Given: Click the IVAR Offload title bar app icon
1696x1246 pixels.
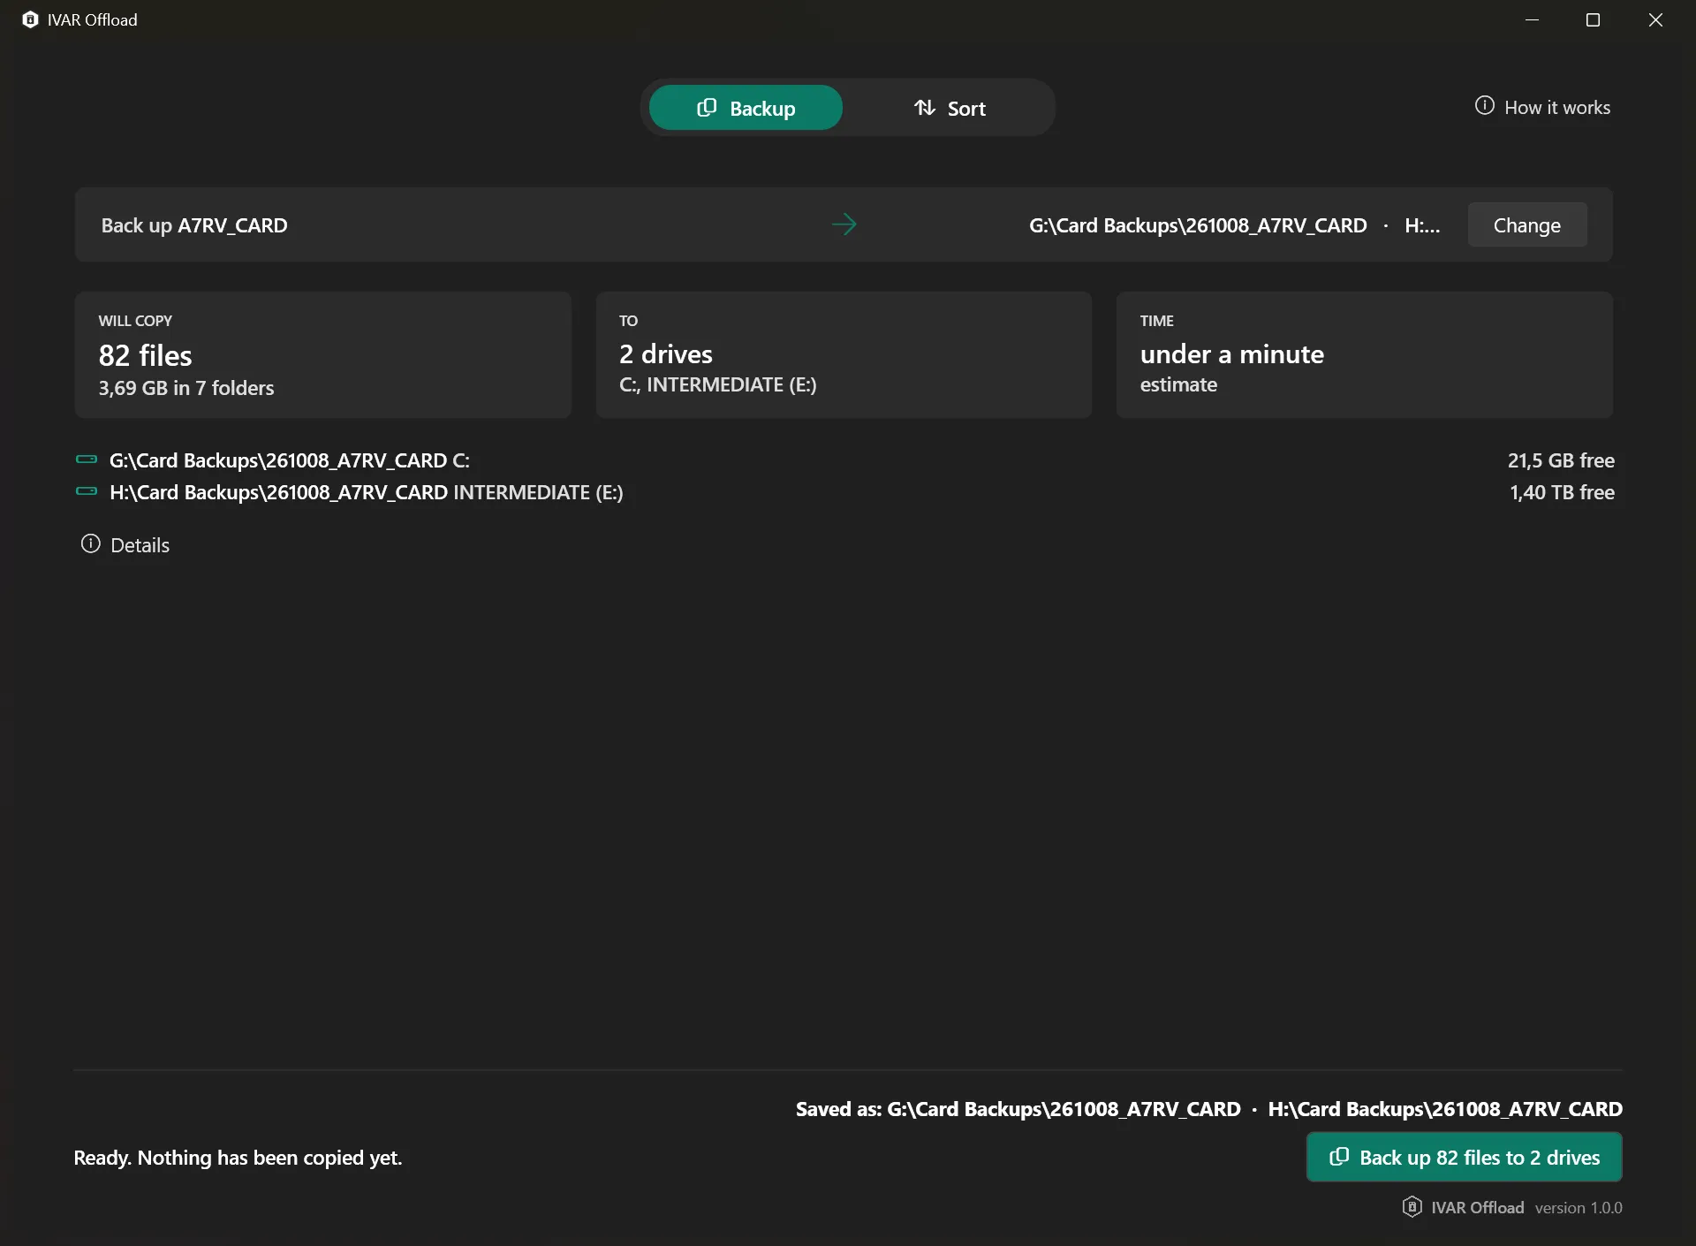Looking at the screenshot, I should click(30, 19).
